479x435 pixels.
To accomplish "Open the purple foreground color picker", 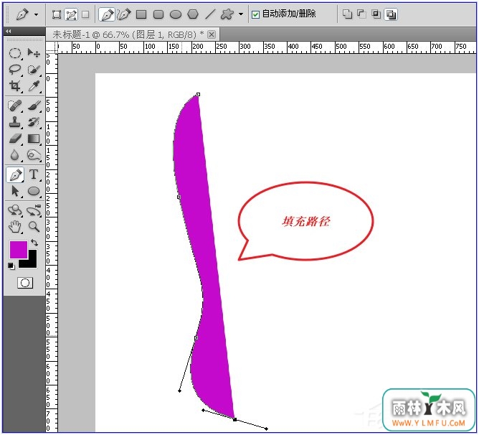I will tap(19, 250).
